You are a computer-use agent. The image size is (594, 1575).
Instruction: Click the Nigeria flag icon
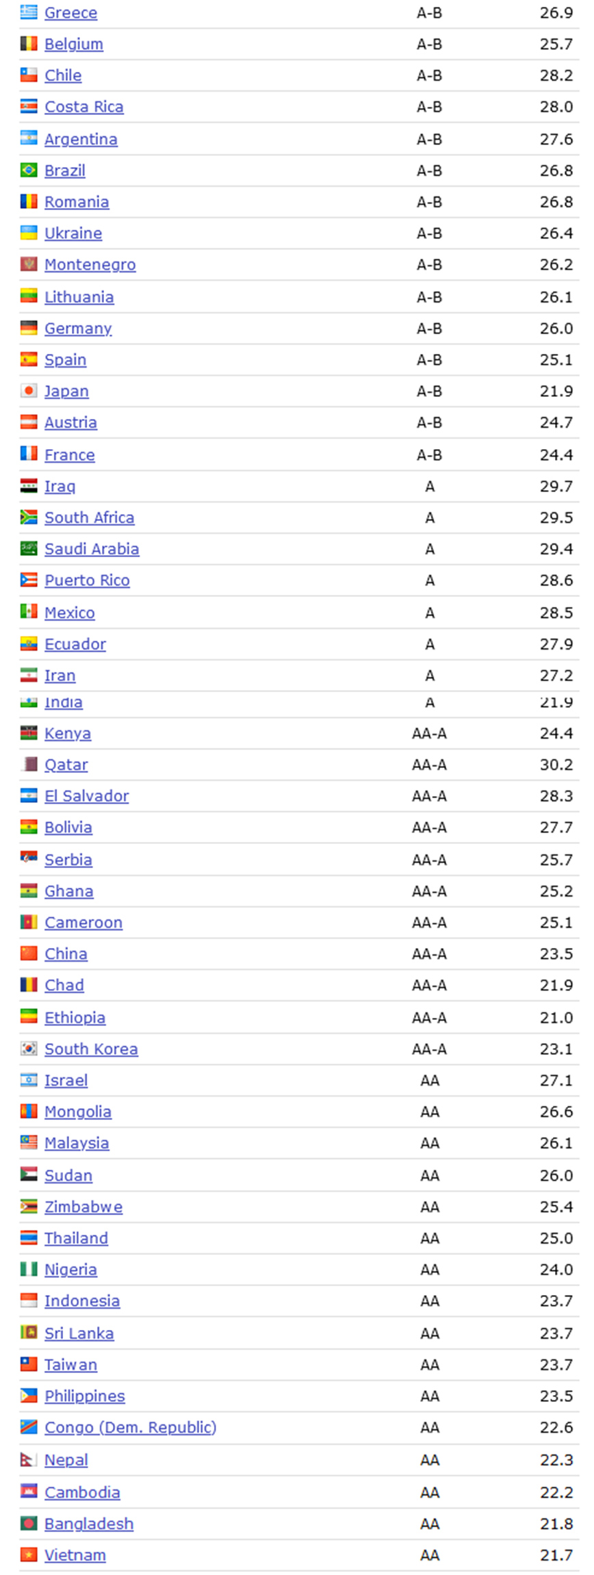[29, 1270]
